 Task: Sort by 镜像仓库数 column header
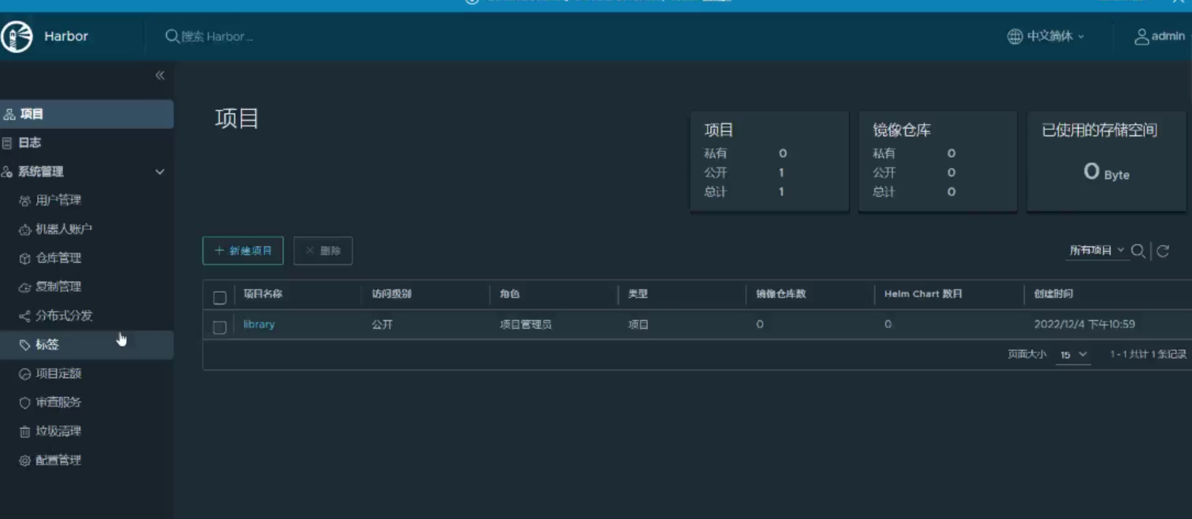click(781, 294)
